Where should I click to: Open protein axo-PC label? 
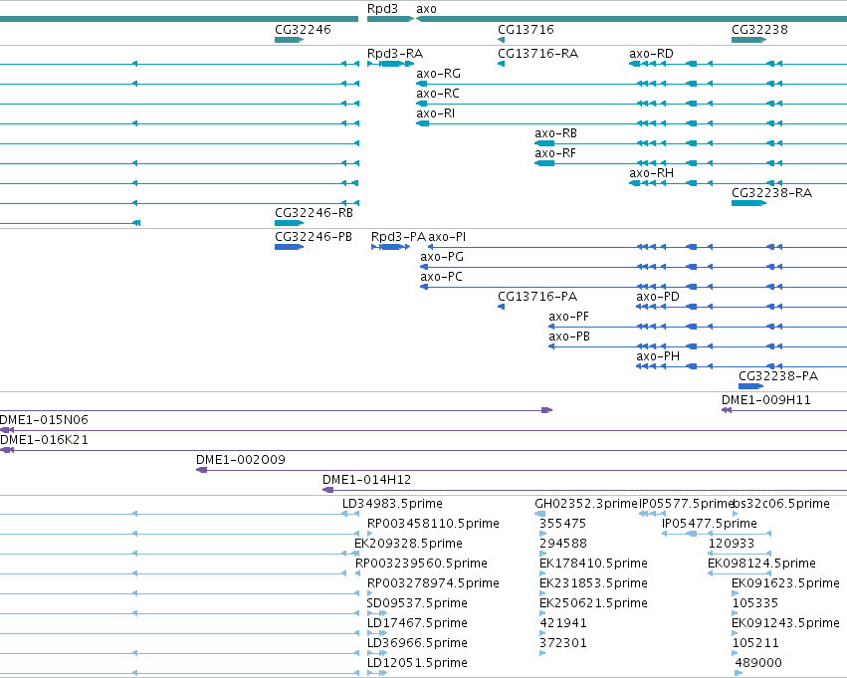pyautogui.click(x=441, y=277)
